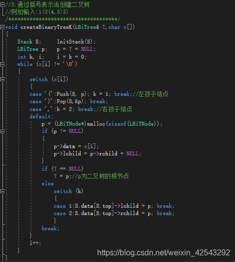Click the standalone 'break;' after switch (k)
The image size is (235, 262).
click(x=50, y=228)
